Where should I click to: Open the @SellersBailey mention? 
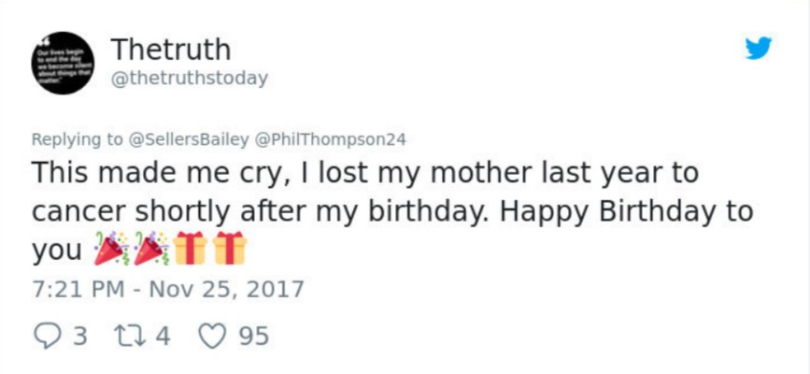(190, 139)
